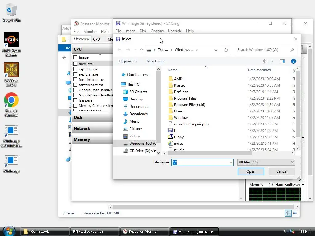Image resolution: width=315 pixels, height=236 pixels.
Task: Open WinImage Options menu
Action: 157,31
